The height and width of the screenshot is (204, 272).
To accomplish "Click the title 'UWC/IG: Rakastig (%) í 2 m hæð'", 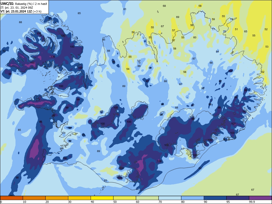I will [24, 3].
